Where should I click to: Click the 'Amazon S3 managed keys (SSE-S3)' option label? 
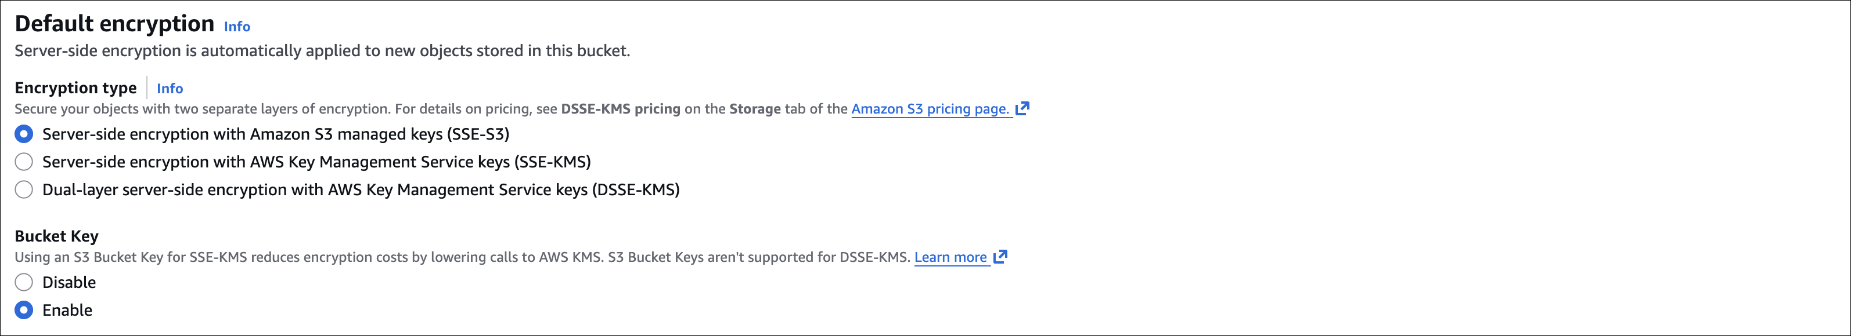276,134
